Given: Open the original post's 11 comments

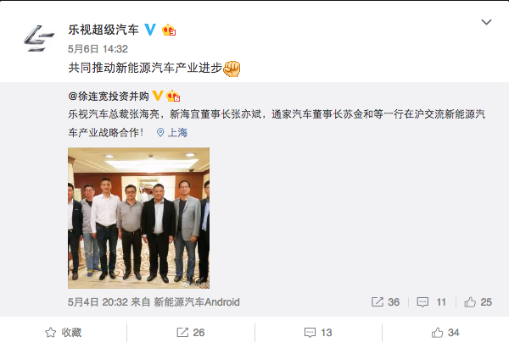Looking at the screenshot, I should (432, 302).
